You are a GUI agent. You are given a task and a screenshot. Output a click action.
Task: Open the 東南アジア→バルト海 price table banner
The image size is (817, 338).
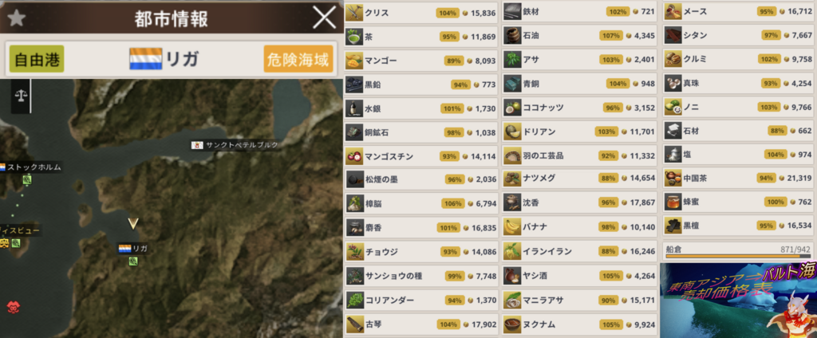point(738,301)
